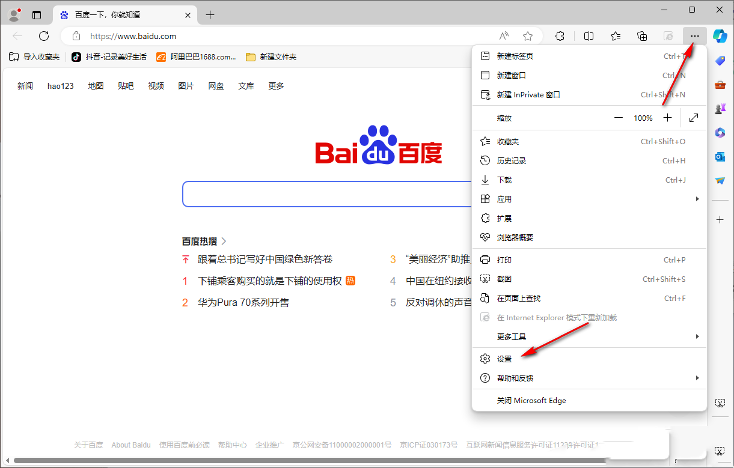This screenshot has height=468, width=734.
Task: Click the address bar URL field
Action: point(292,36)
